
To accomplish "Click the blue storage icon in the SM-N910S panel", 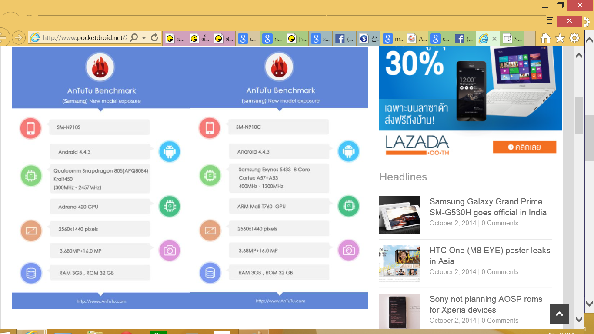I will pyautogui.click(x=31, y=274).
